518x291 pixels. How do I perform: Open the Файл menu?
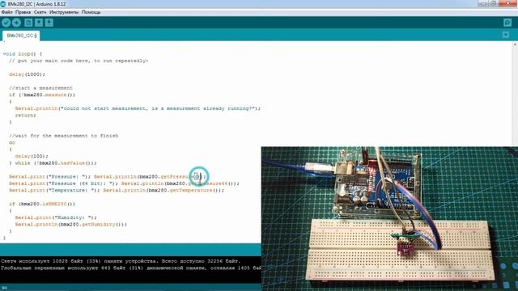point(7,12)
